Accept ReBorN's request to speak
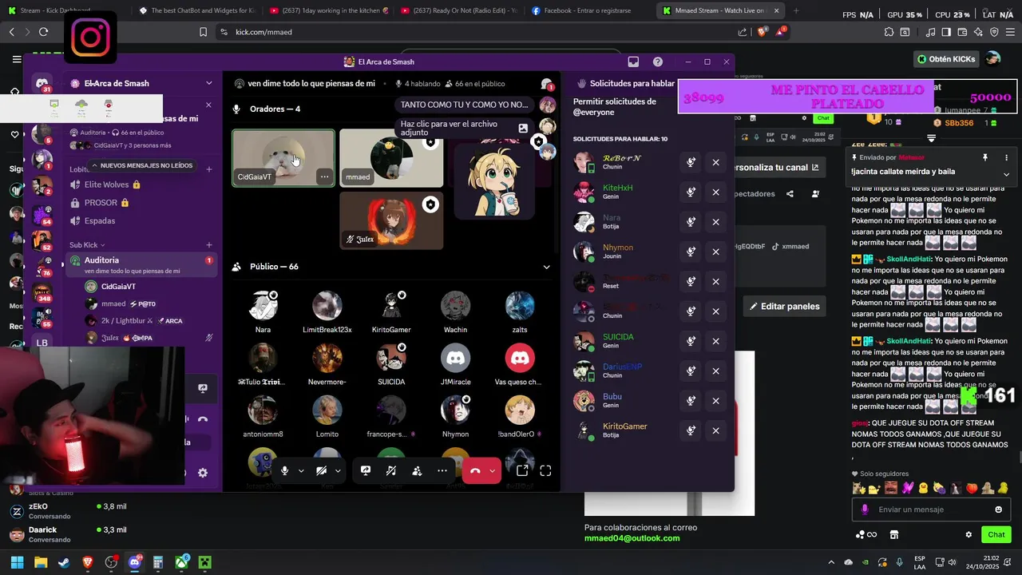1022x575 pixels. point(691,162)
